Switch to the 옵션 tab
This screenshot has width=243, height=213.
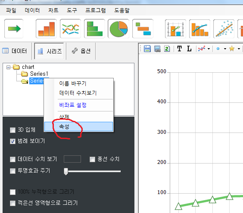pyautogui.click(x=81, y=51)
